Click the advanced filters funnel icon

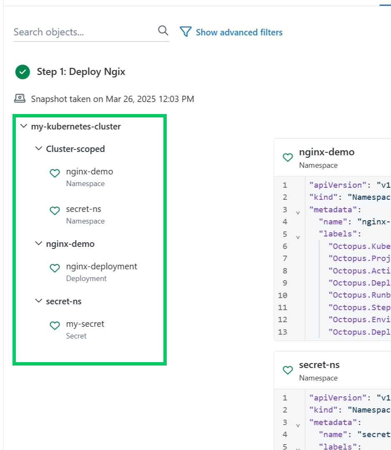point(185,32)
